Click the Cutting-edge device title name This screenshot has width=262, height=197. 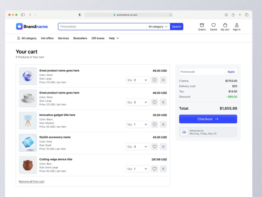[x=56, y=159]
